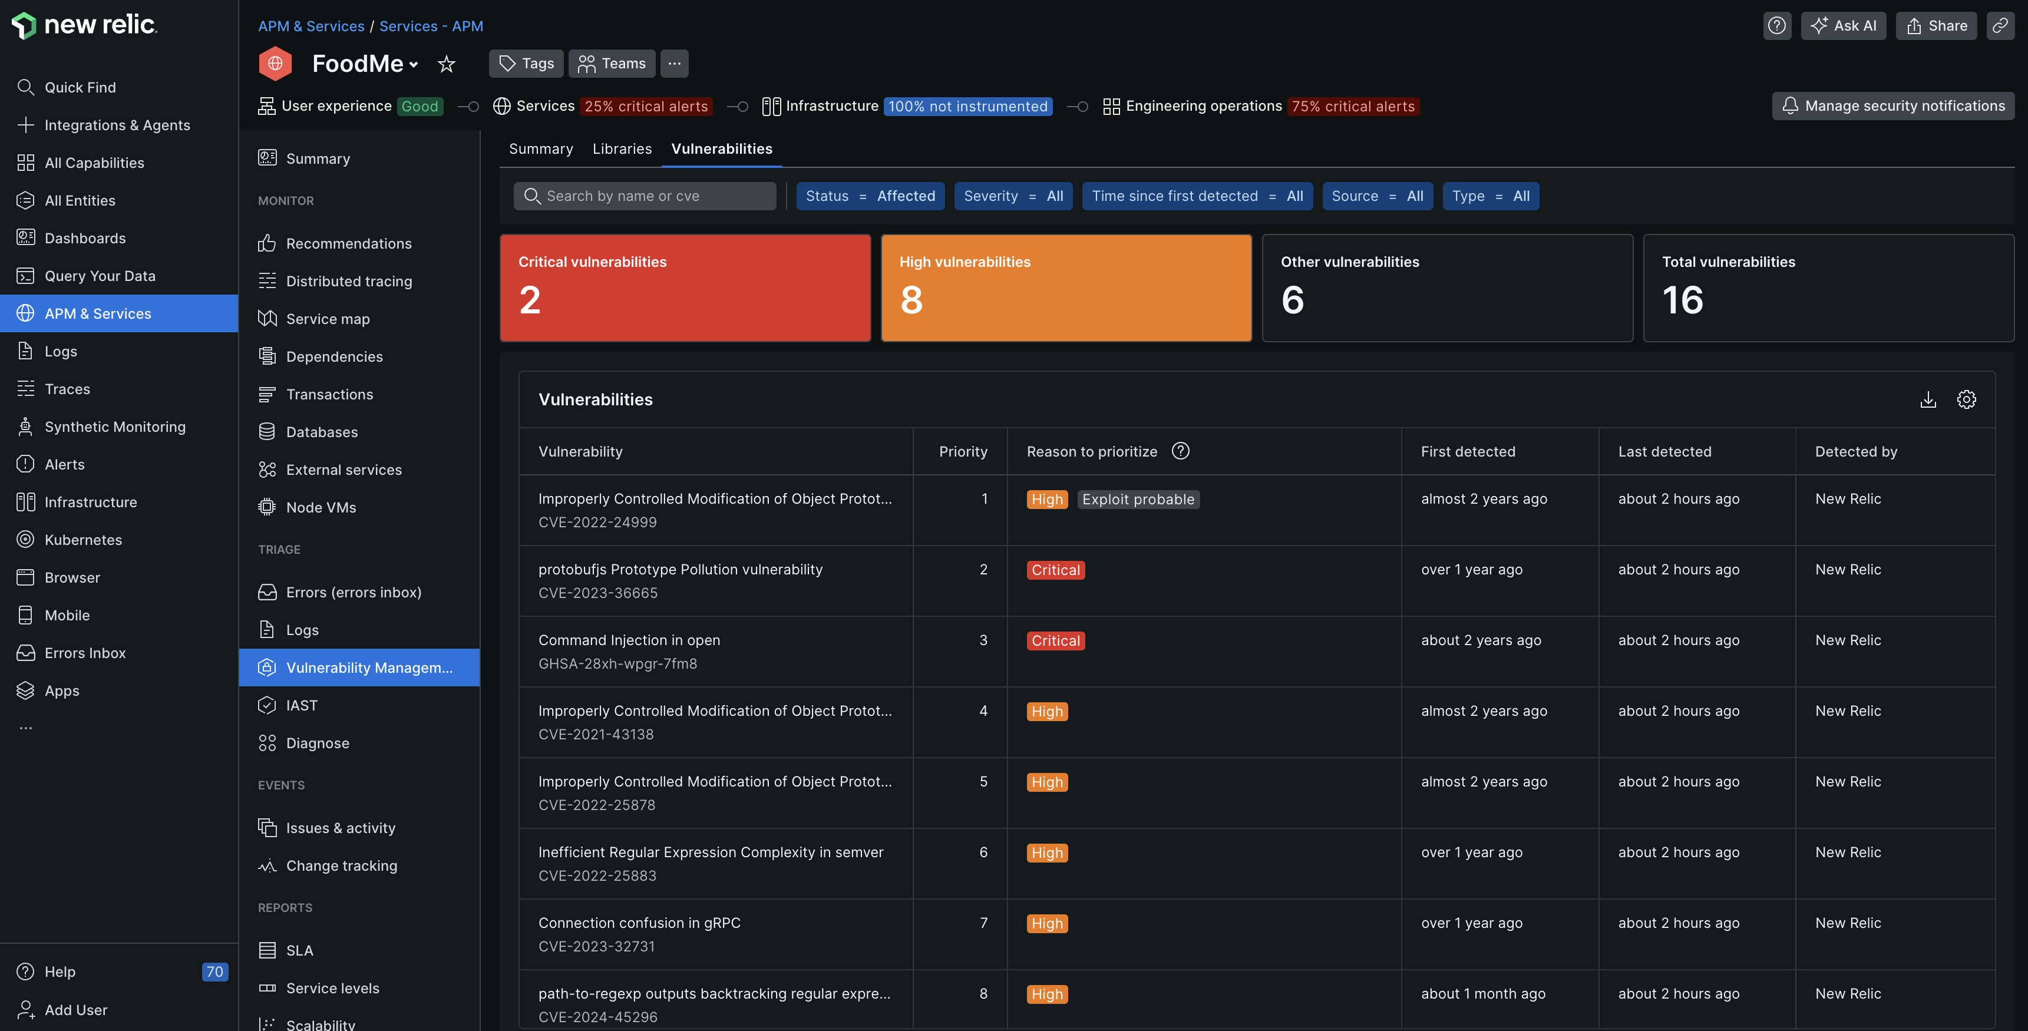Click the Dependencies icon in sidebar
2028x1031 pixels.
[x=267, y=358]
